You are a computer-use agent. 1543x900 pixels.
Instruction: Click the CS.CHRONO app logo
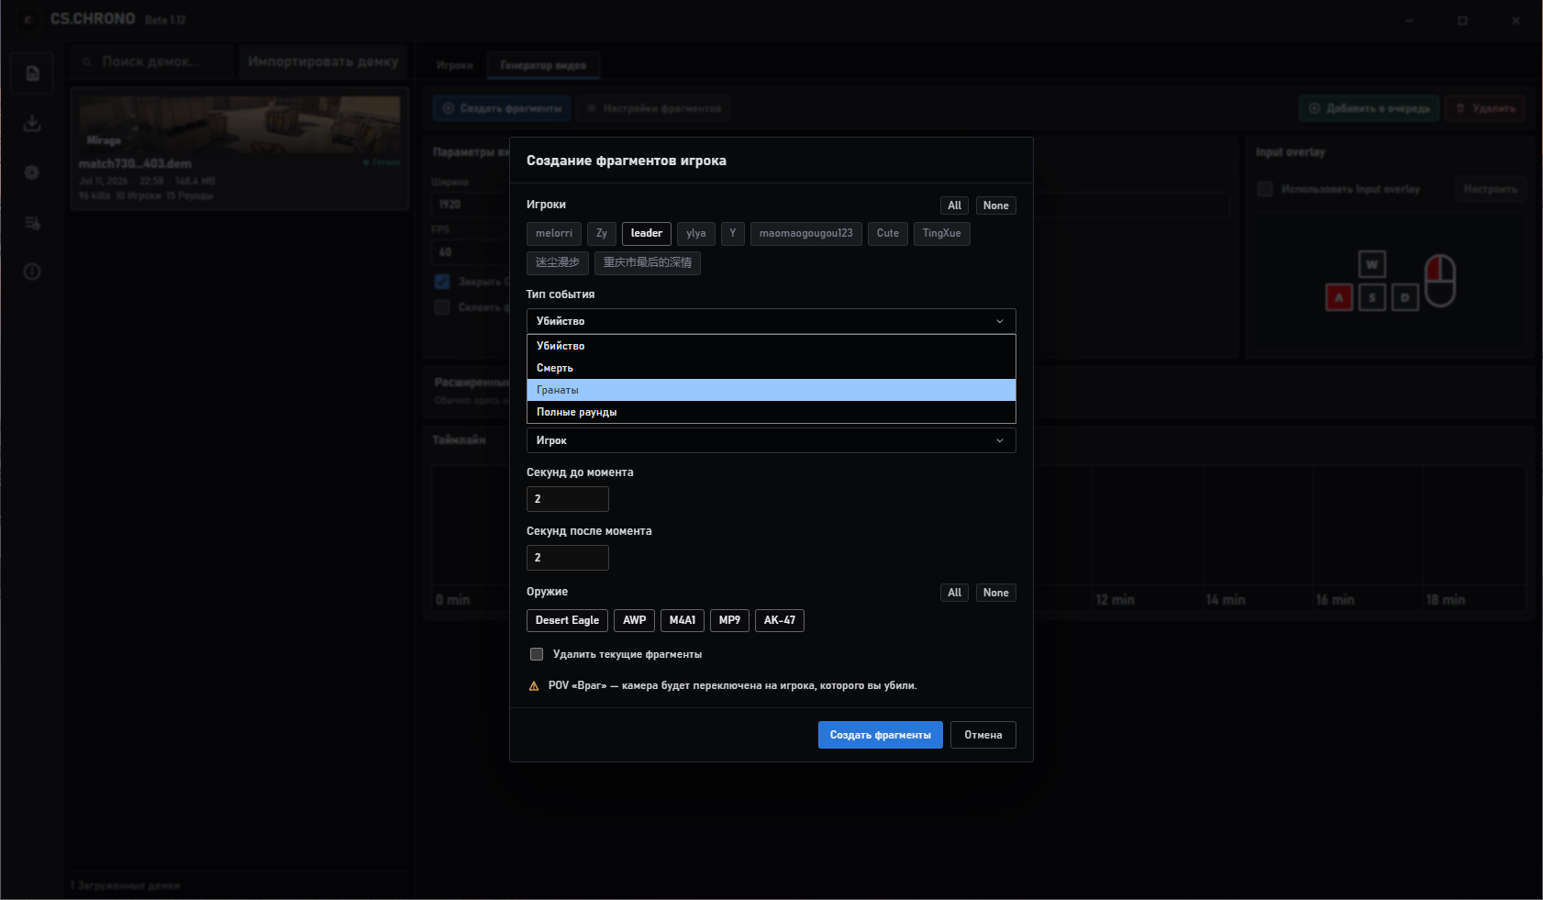pyautogui.click(x=28, y=19)
